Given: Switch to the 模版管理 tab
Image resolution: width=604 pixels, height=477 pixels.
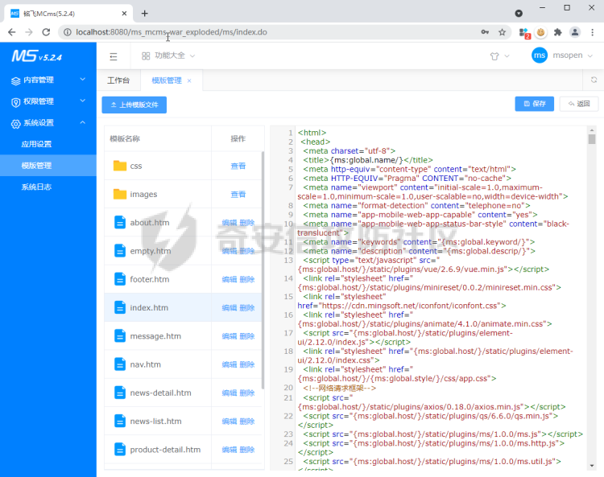Looking at the screenshot, I should pyautogui.click(x=167, y=80).
